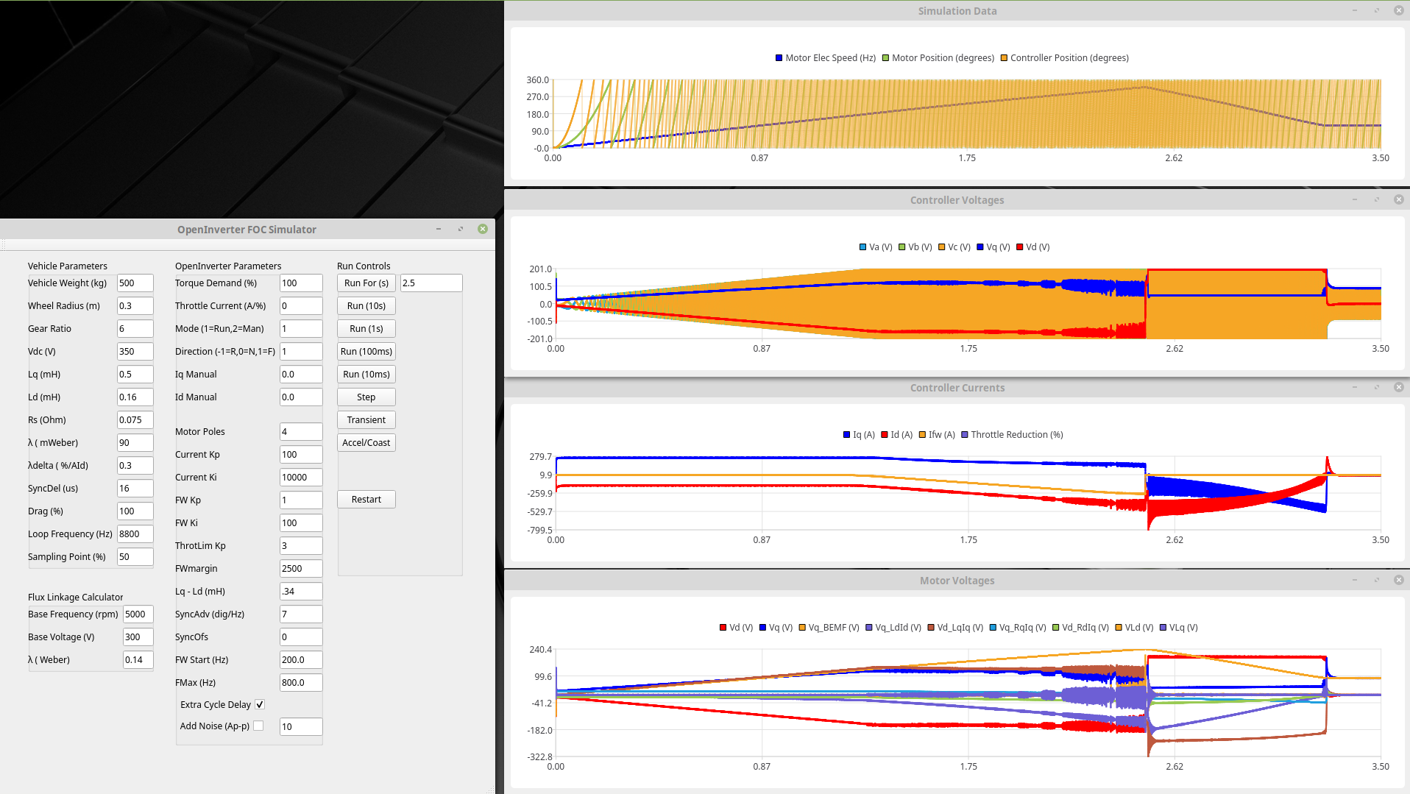Disable the Extra Cycle Delay checkbox

(260, 705)
